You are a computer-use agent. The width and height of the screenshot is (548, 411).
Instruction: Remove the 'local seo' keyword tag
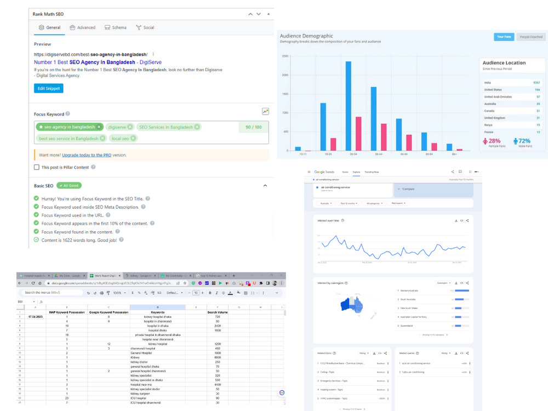click(x=133, y=138)
